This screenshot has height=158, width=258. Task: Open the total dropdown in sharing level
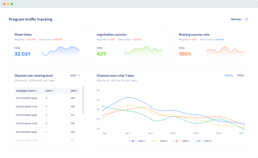point(75,75)
